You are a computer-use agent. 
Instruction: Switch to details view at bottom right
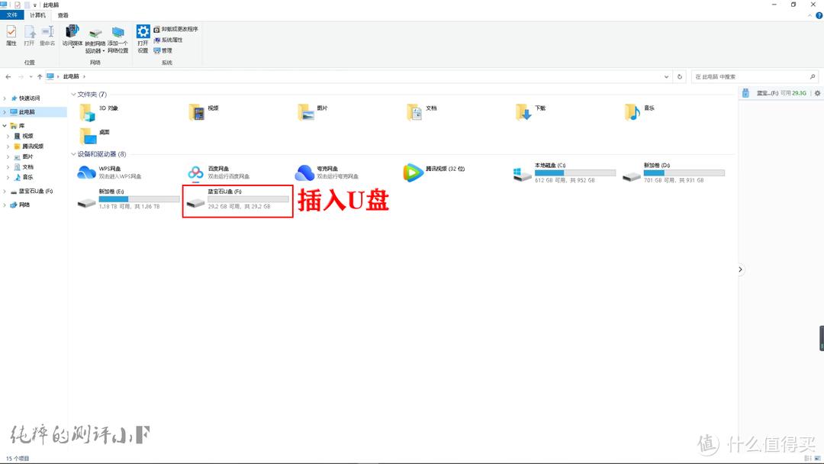pos(808,458)
